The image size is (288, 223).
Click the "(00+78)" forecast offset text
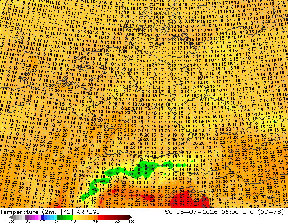(x=271, y=212)
